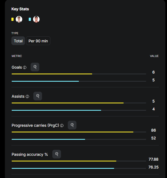Click the search icon beside Passing accuracy
This screenshot has height=178, width=167.
(57, 154)
